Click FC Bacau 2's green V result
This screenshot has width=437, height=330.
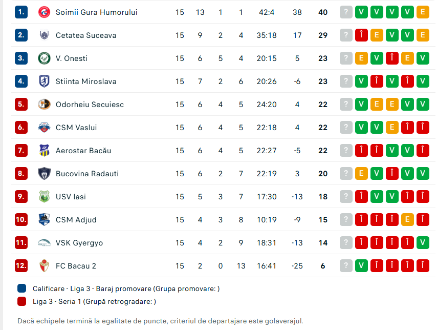tap(362, 266)
